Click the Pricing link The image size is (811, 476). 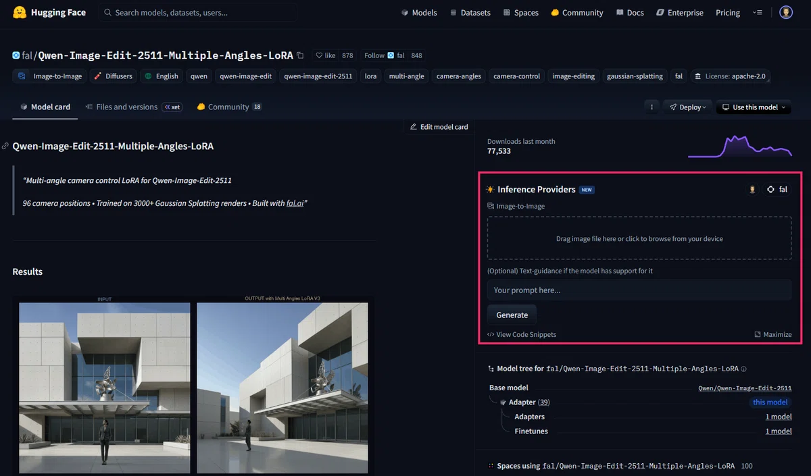click(x=728, y=12)
